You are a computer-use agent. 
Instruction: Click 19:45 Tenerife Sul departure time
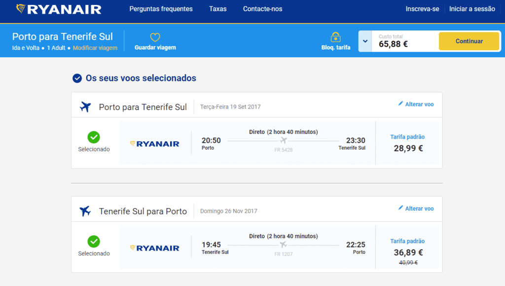point(215,248)
